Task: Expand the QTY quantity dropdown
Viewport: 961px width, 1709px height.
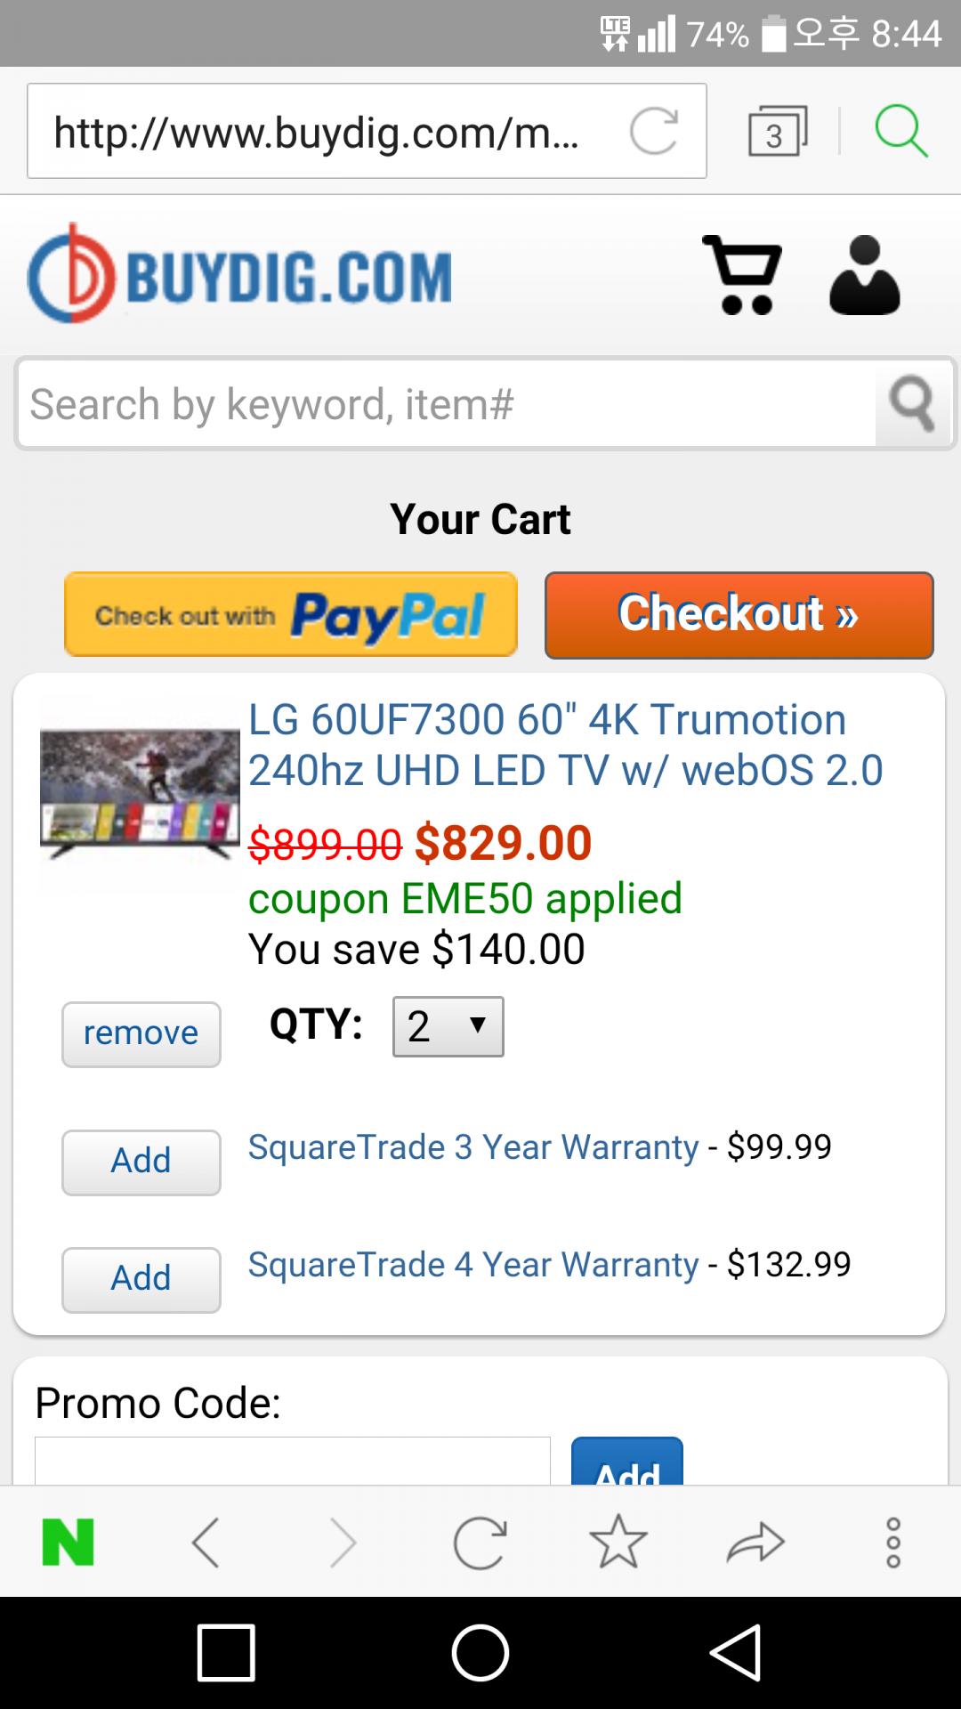Action: (448, 1027)
